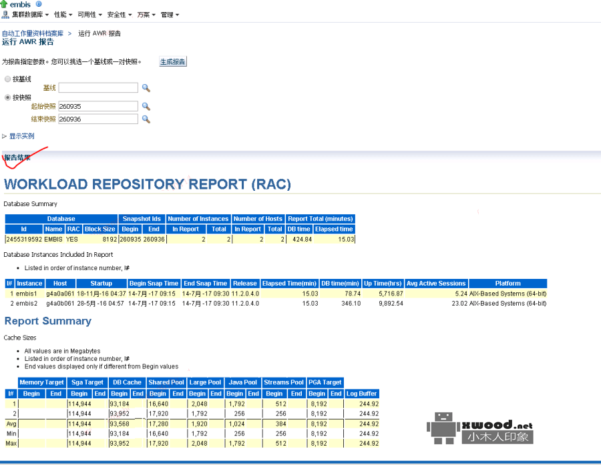Viewport: 601px width, 465px height.
Task: Click the Startup column header
Action: (102, 284)
